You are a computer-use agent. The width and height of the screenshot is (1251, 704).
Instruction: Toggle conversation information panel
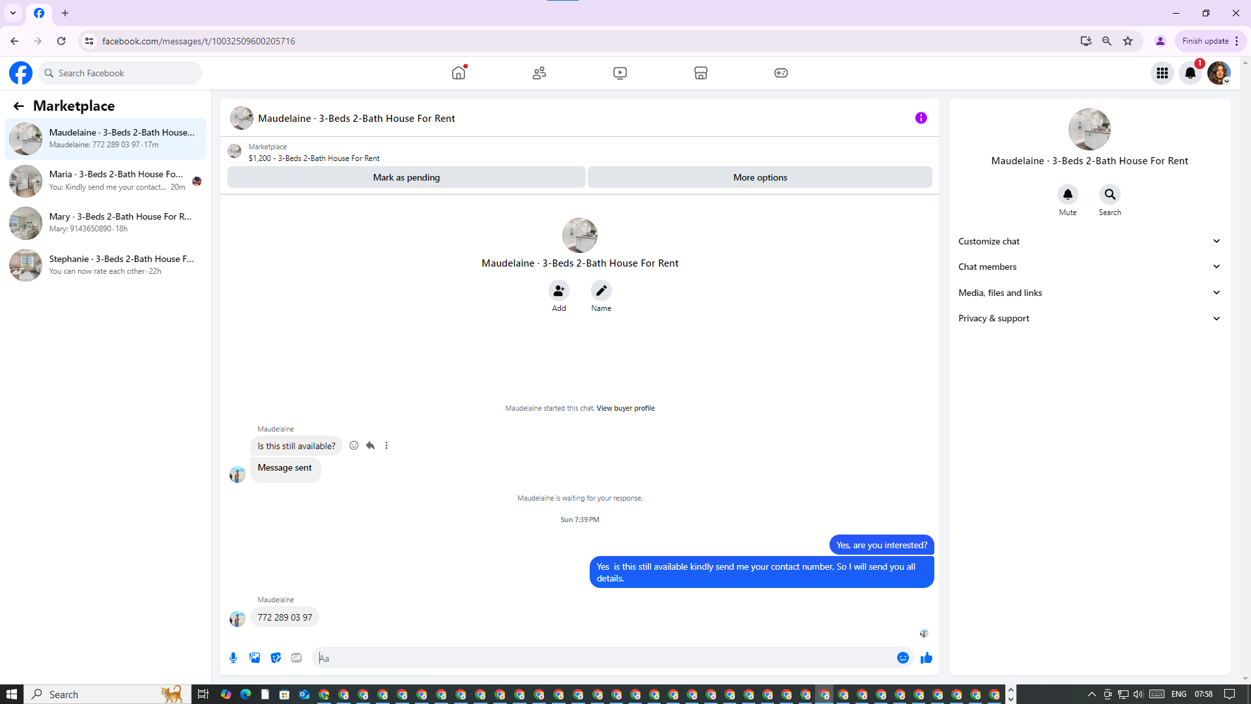point(921,118)
